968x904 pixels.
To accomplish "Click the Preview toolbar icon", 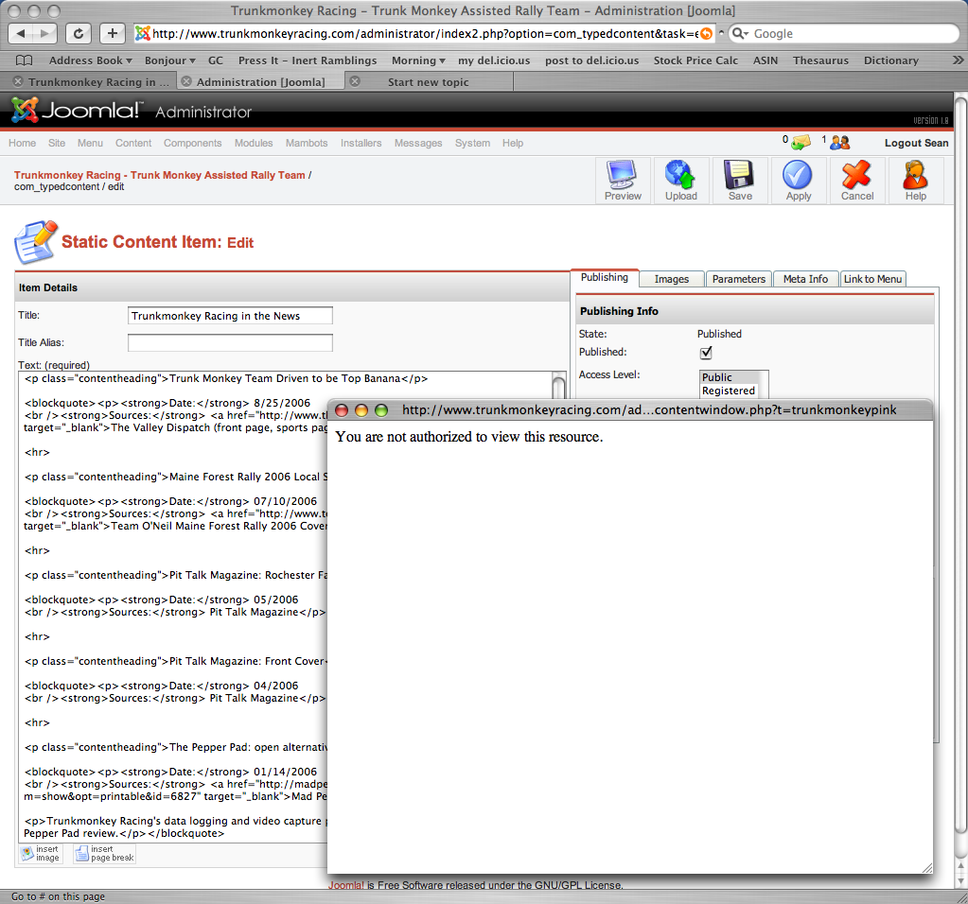I will pyautogui.click(x=623, y=180).
